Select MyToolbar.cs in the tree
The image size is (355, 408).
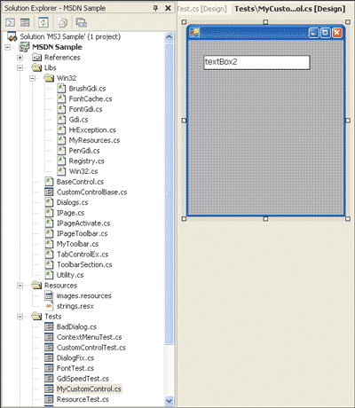[77, 244]
